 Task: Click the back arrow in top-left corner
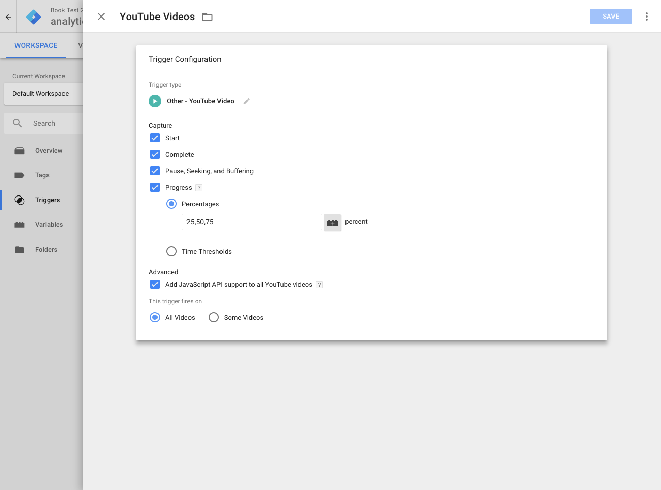(x=8, y=17)
